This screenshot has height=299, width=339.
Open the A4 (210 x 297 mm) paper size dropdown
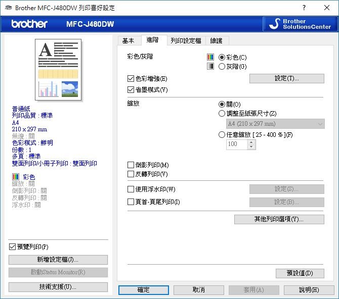tap(275, 124)
